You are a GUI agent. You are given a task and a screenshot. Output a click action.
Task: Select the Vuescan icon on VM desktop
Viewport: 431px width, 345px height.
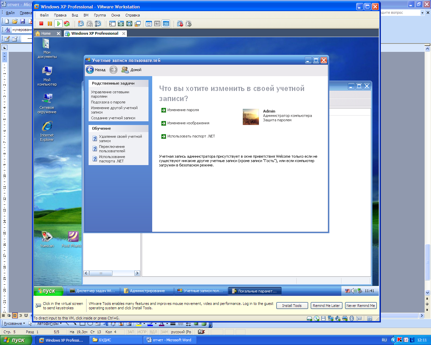pyautogui.click(x=47, y=239)
